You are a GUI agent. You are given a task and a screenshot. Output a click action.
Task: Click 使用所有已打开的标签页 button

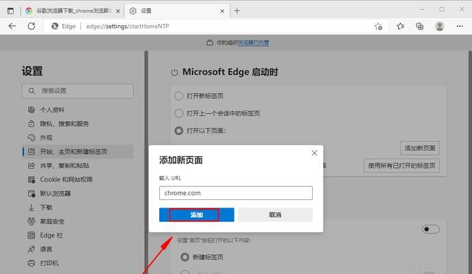point(401,166)
